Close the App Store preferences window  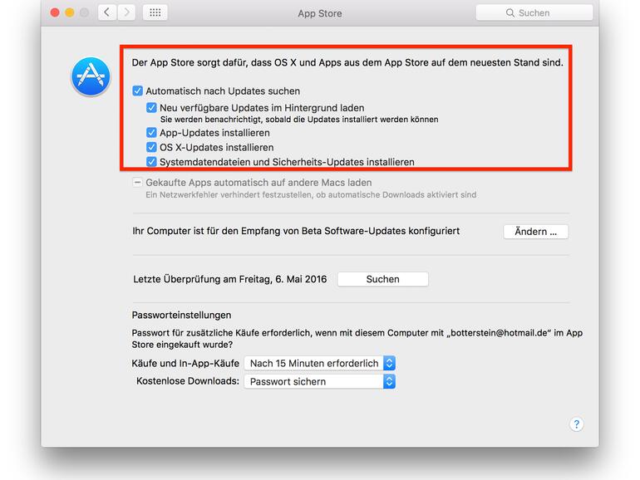pyautogui.click(x=55, y=12)
